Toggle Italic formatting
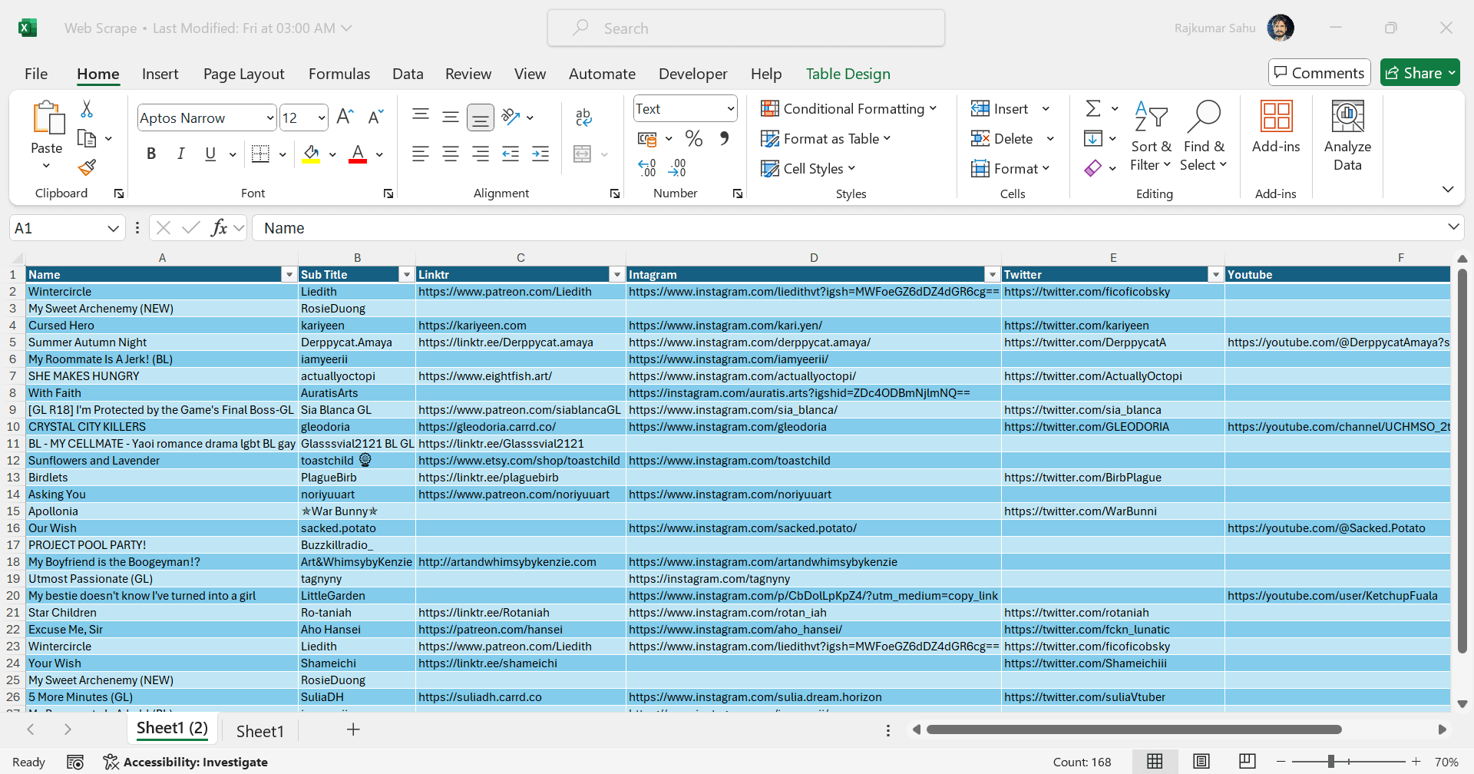Viewport: 1474px width, 774px height. click(181, 154)
